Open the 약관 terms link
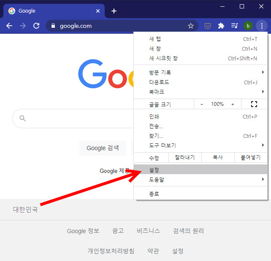271x261 pixels. coord(153,251)
